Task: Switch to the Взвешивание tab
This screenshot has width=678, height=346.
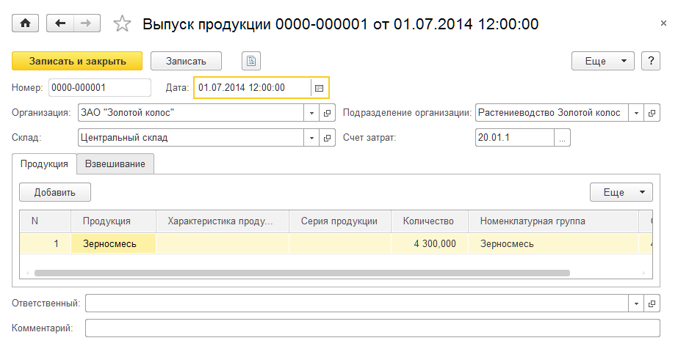Action: (x=115, y=164)
